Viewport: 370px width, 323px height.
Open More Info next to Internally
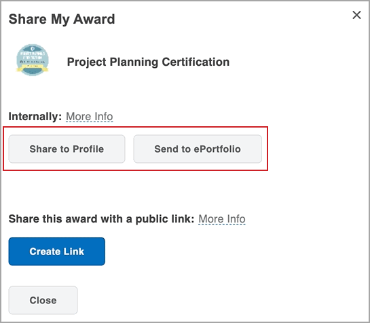click(x=90, y=117)
